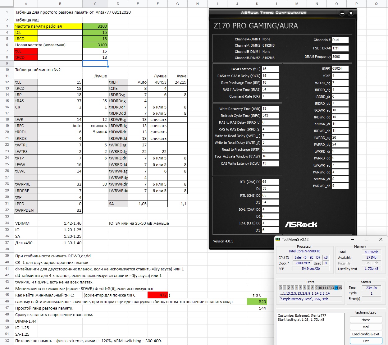This screenshot has height=345, width=388.
Task: Click the Write Recovery Time (tWR) field
Action: (270, 109)
